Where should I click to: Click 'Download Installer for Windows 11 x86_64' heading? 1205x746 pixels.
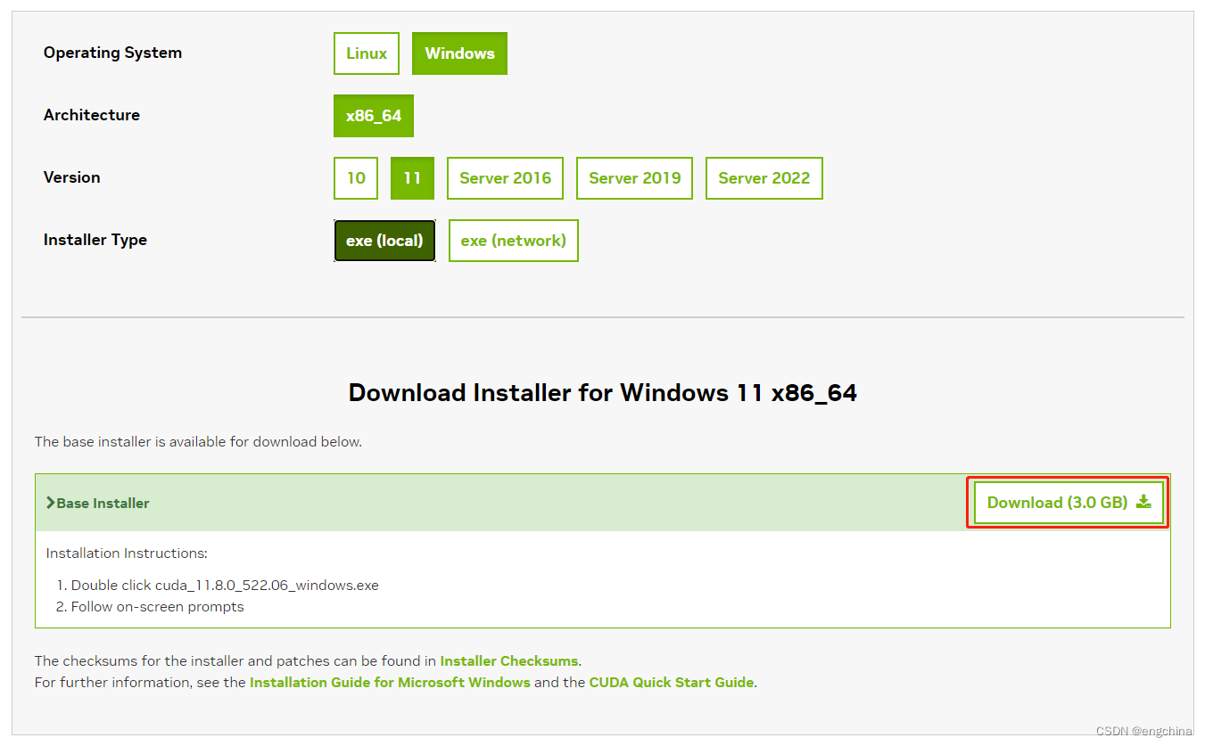(x=603, y=393)
